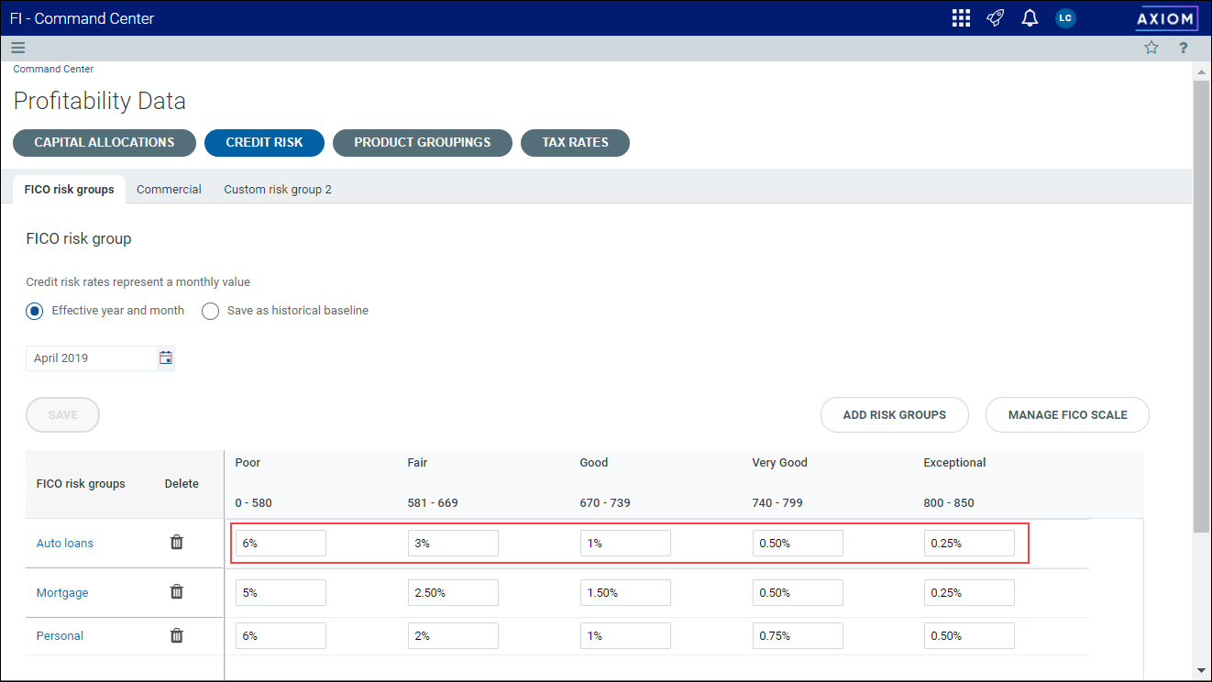This screenshot has width=1212, height=682.
Task: Click the Poor column header
Action: (248, 463)
